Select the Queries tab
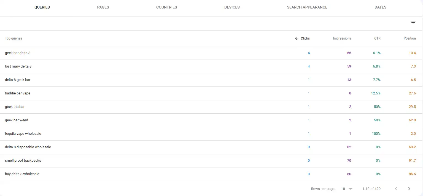The width and height of the screenshot is (423, 196). pyautogui.click(x=42, y=7)
